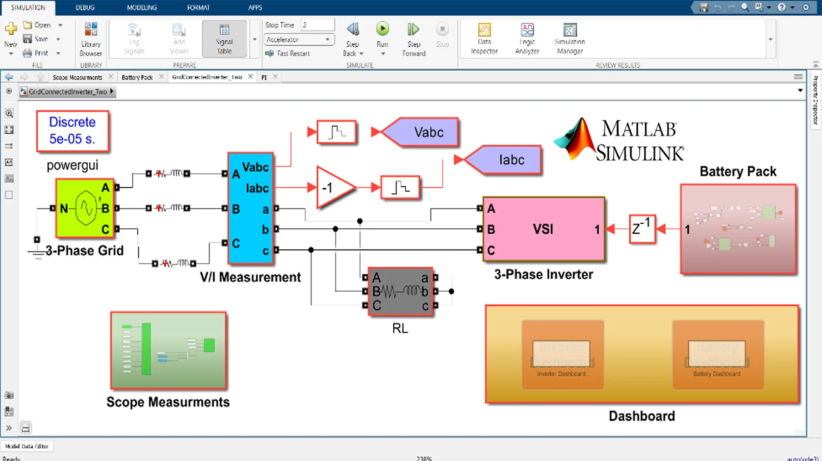The width and height of the screenshot is (822, 461).
Task: Select the powergui Discrete block
Action: pyautogui.click(x=73, y=131)
